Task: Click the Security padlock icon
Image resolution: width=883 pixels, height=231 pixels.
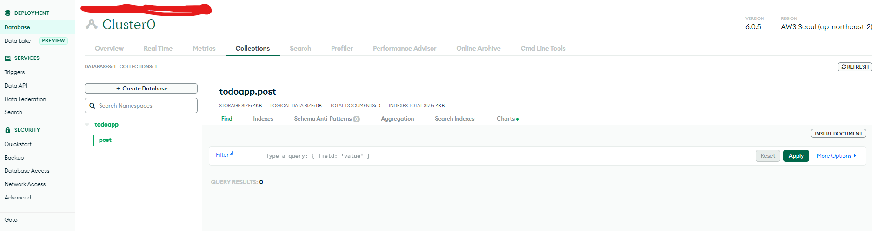Action: point(7,130)
